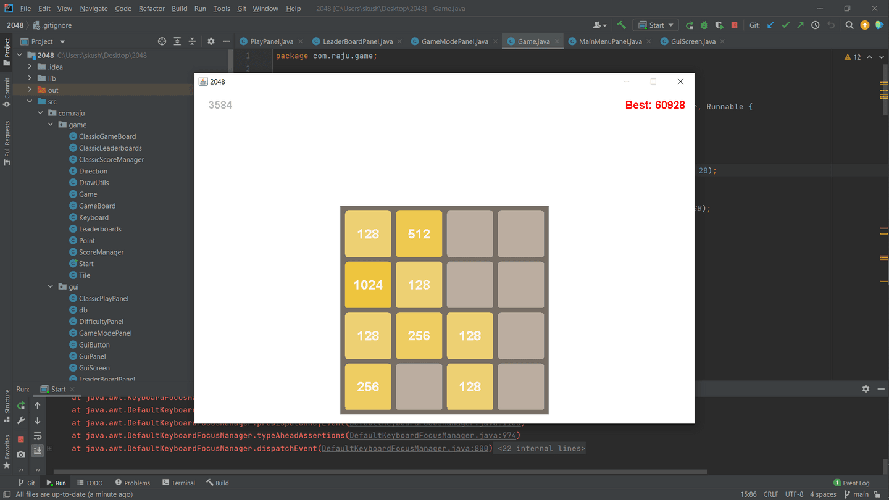Switch to GuiScreen.java tab
Image resolution: width=889 pixels, height=500 pixels.
pos(693,41)
